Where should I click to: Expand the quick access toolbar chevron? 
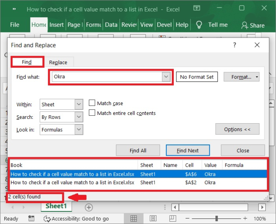tap(14, 9)
